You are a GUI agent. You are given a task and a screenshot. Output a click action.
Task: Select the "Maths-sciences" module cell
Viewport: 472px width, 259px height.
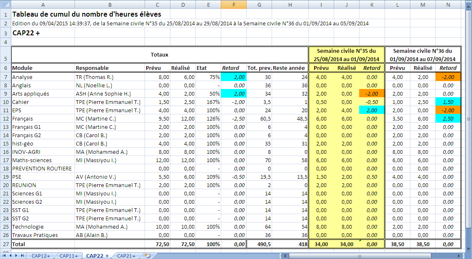click(x=43, y=160)
